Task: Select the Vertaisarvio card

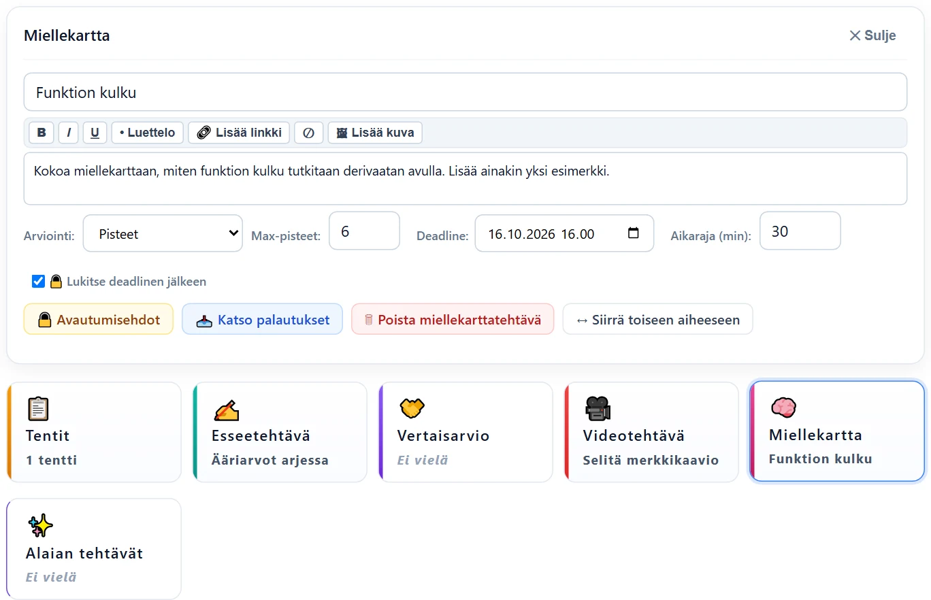Action: tap(465, 432)
